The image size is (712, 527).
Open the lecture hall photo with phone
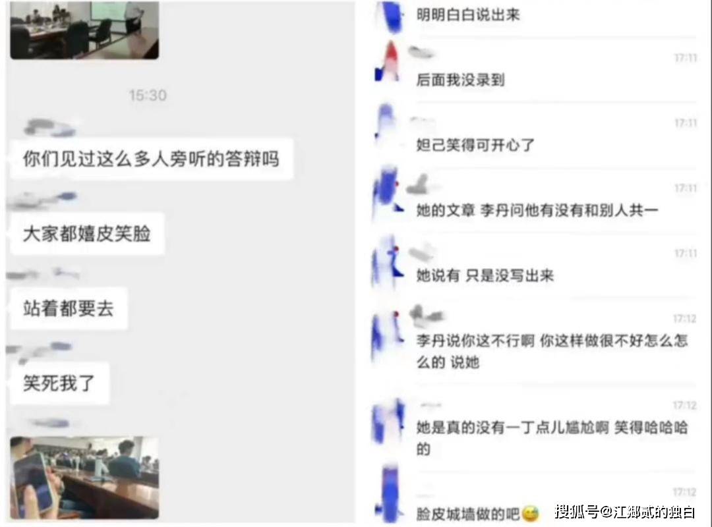(x=84, y=478)
